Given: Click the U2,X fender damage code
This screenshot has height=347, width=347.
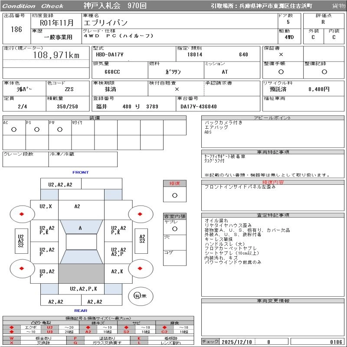Looking at the screenshot, I should (46, 206).
